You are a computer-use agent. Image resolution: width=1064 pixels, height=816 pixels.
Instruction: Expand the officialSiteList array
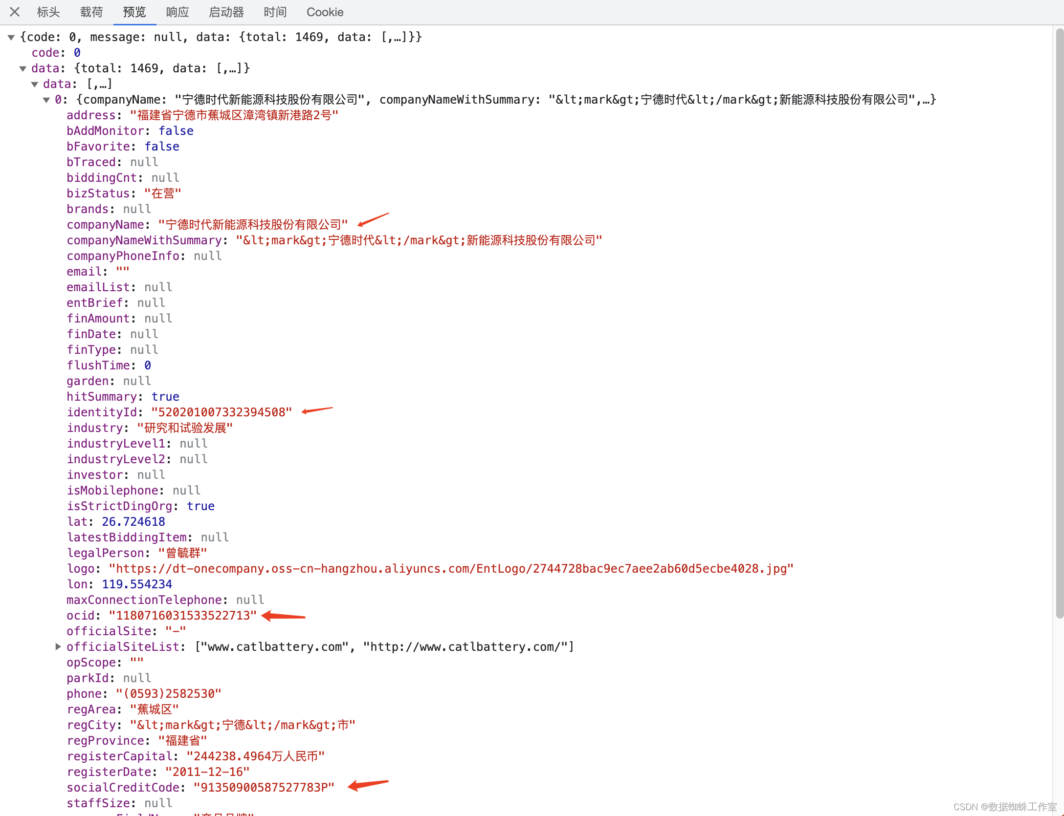pyautogui.click(x=58, y=647)
